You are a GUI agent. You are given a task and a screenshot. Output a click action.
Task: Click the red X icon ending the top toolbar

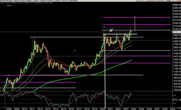[180, 1]
